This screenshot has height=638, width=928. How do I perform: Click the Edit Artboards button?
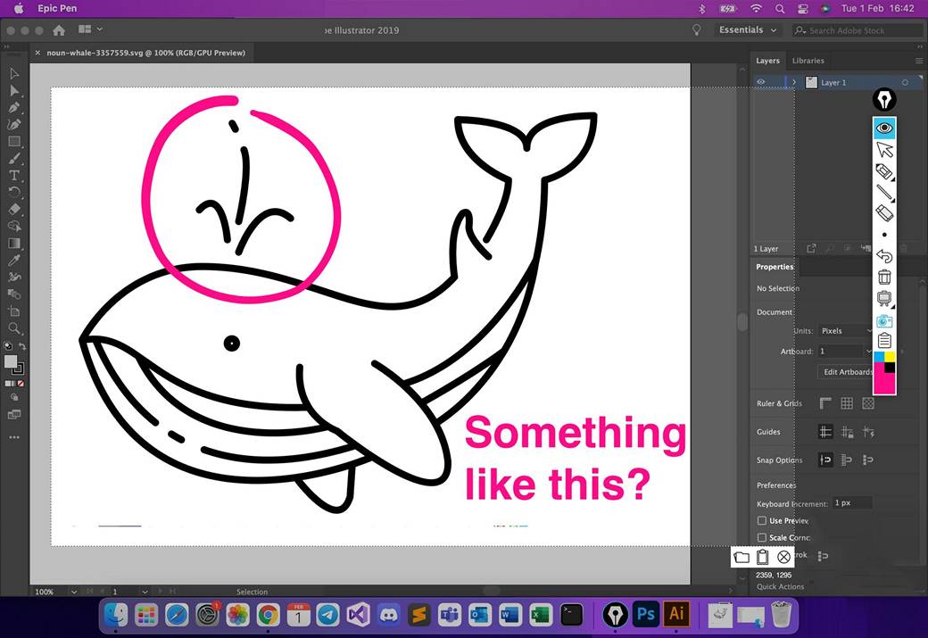(847, 372)
